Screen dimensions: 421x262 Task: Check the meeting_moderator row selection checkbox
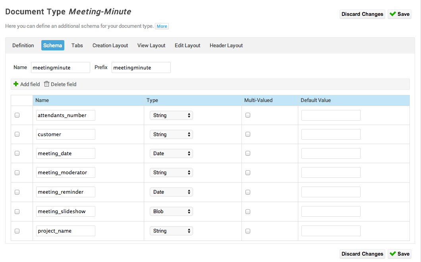(x=17, y=173)
